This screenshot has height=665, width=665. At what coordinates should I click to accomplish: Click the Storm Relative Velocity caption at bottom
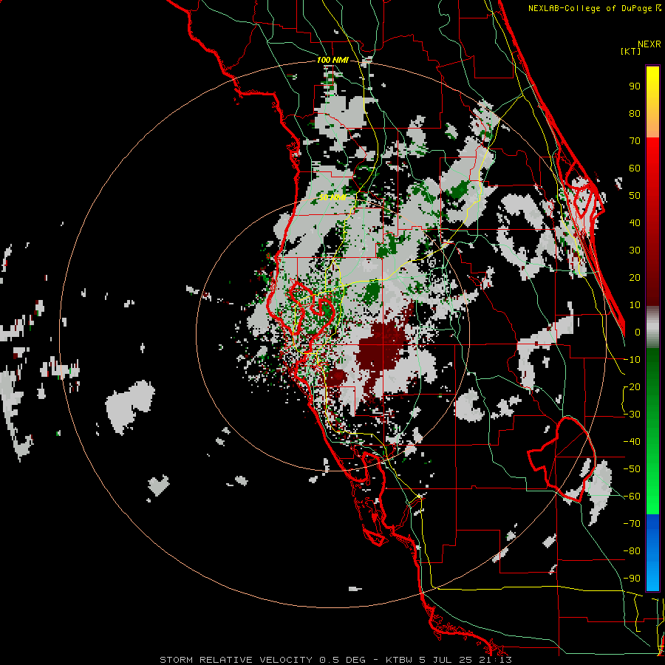(x=335, y=660)
